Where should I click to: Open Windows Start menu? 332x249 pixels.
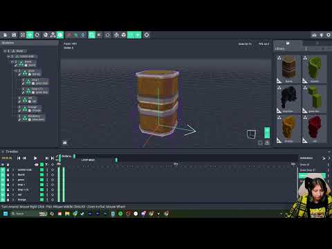click(6, 214)
